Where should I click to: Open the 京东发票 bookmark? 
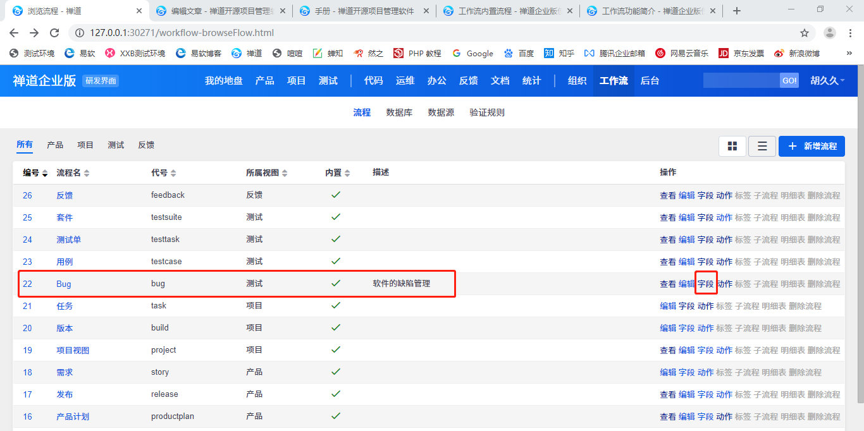coord(741,53)
